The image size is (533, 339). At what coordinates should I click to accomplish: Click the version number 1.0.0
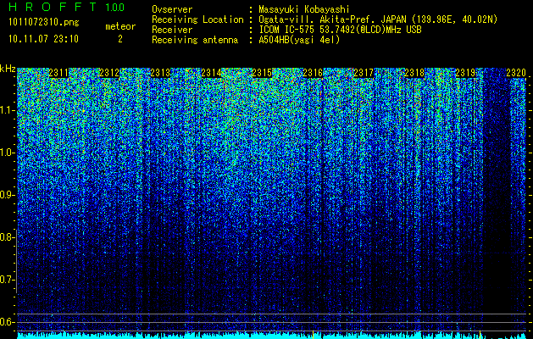point(114,7)
